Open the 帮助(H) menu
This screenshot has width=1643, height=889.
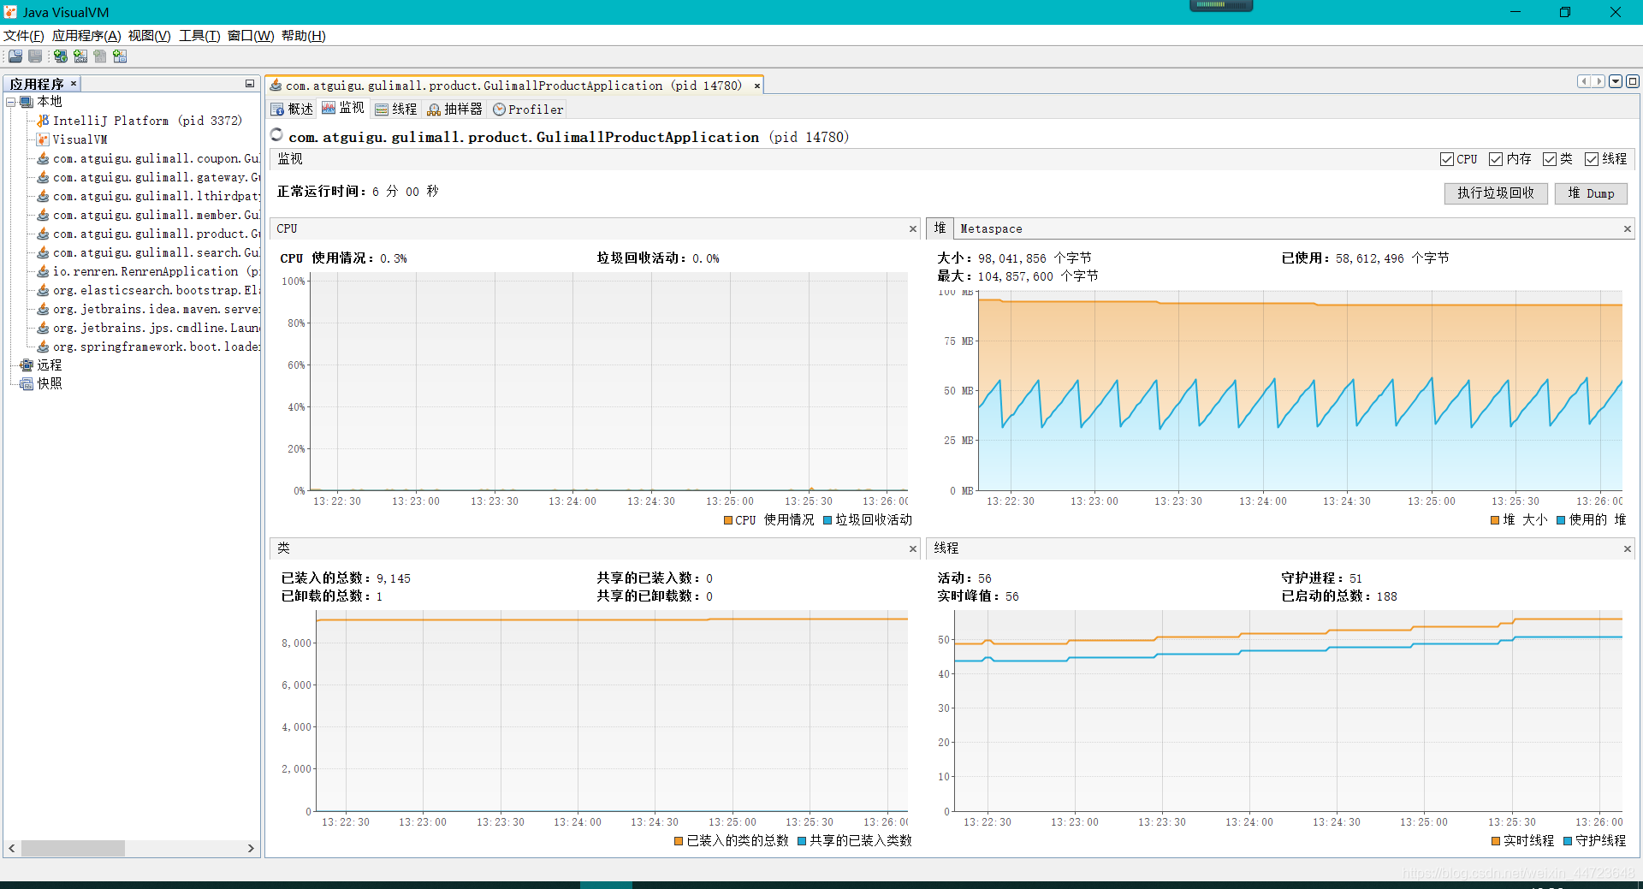pyautogui.click(x=304, y=36)
